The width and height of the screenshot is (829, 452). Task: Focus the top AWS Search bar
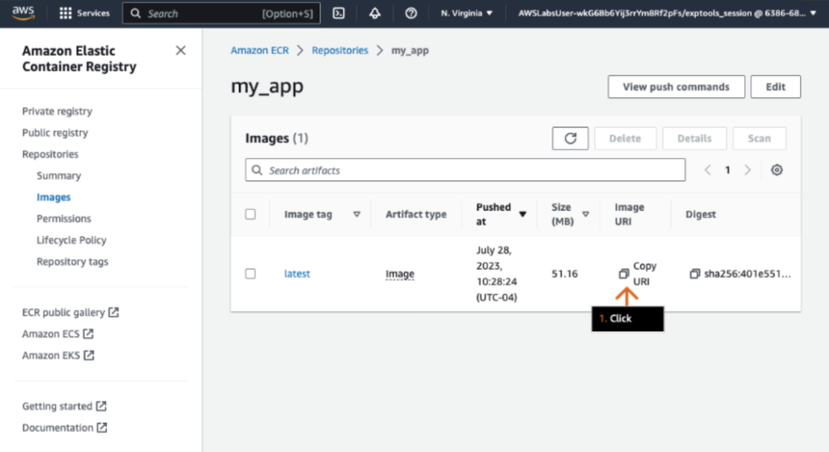(221, 13)
